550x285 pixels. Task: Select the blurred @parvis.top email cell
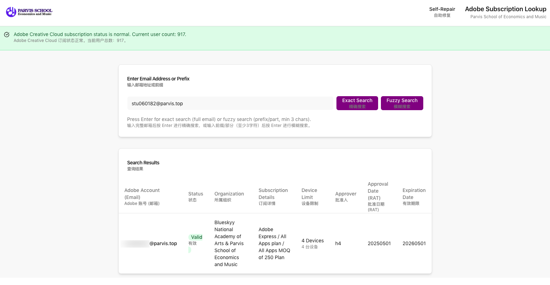click(x=149, y=243)
